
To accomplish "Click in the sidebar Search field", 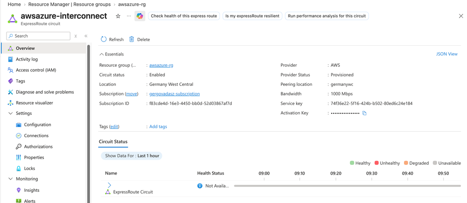I will point(38,36).
